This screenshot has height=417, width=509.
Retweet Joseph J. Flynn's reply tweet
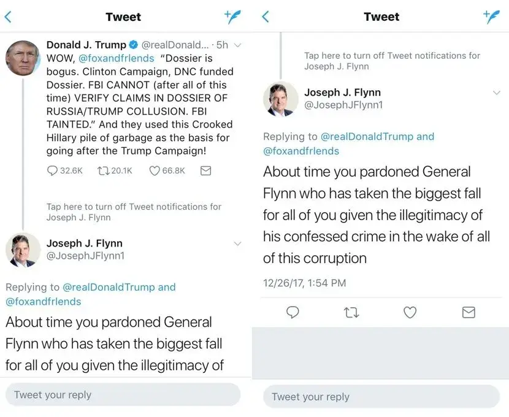tap(351, 313)
